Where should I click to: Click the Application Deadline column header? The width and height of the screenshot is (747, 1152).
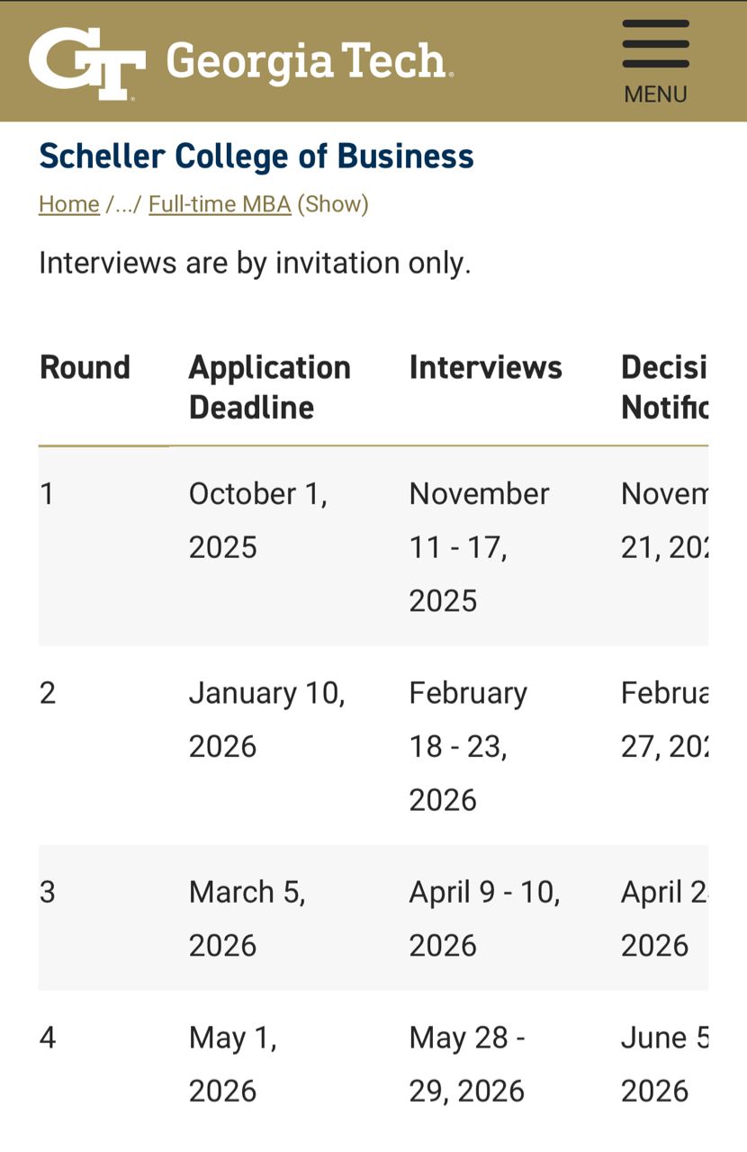269,387
